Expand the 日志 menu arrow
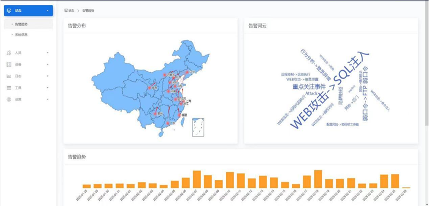The width and height of the screenshot is (429, 206). [48, 76]
